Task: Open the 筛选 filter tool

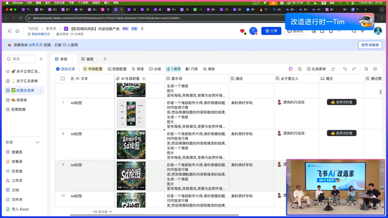Action: point(138,69)
